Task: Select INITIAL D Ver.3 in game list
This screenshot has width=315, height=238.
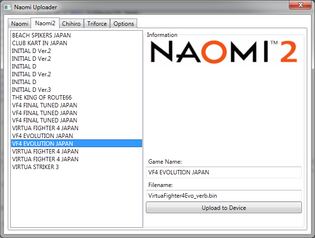Action: [x=77, y=89]
